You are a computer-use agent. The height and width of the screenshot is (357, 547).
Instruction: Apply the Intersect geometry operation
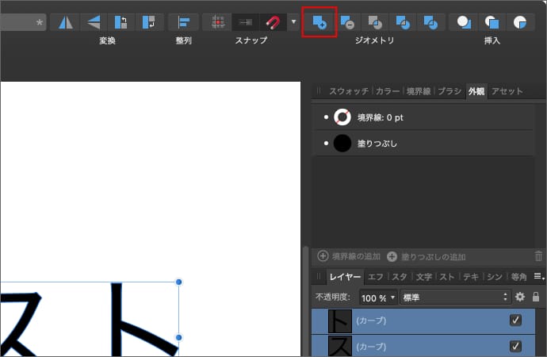point(375,21)
